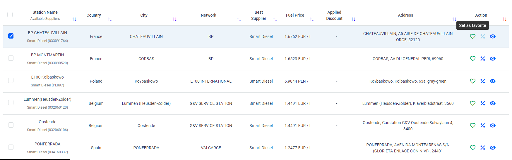Apply discount icon for PONFERRADA station
The width and height of the screenshot is (512, 160).
point(482,148)
